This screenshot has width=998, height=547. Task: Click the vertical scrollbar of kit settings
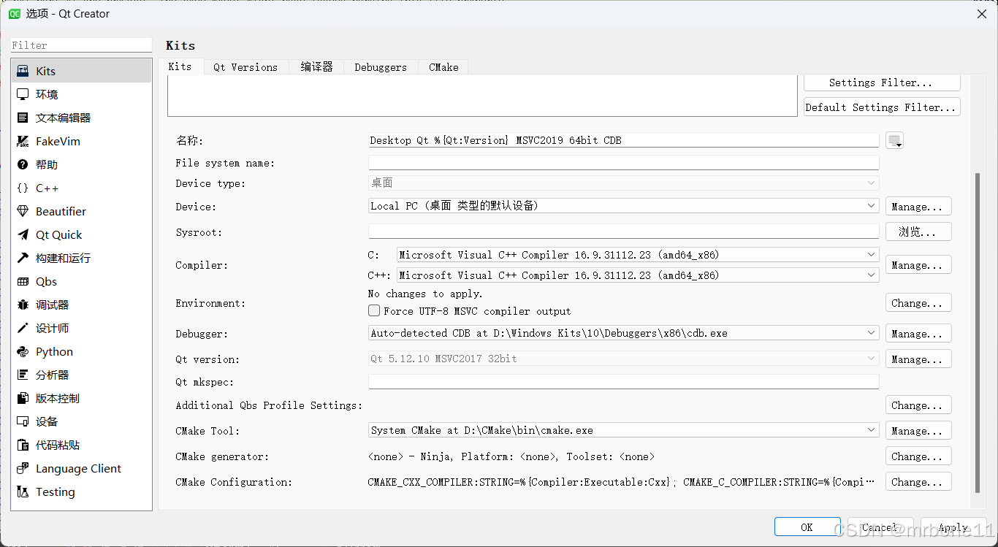pos(978,332)
